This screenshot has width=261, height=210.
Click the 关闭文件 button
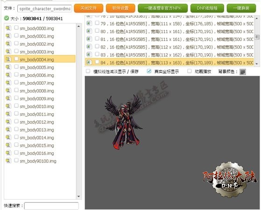[x=89, y=8]
